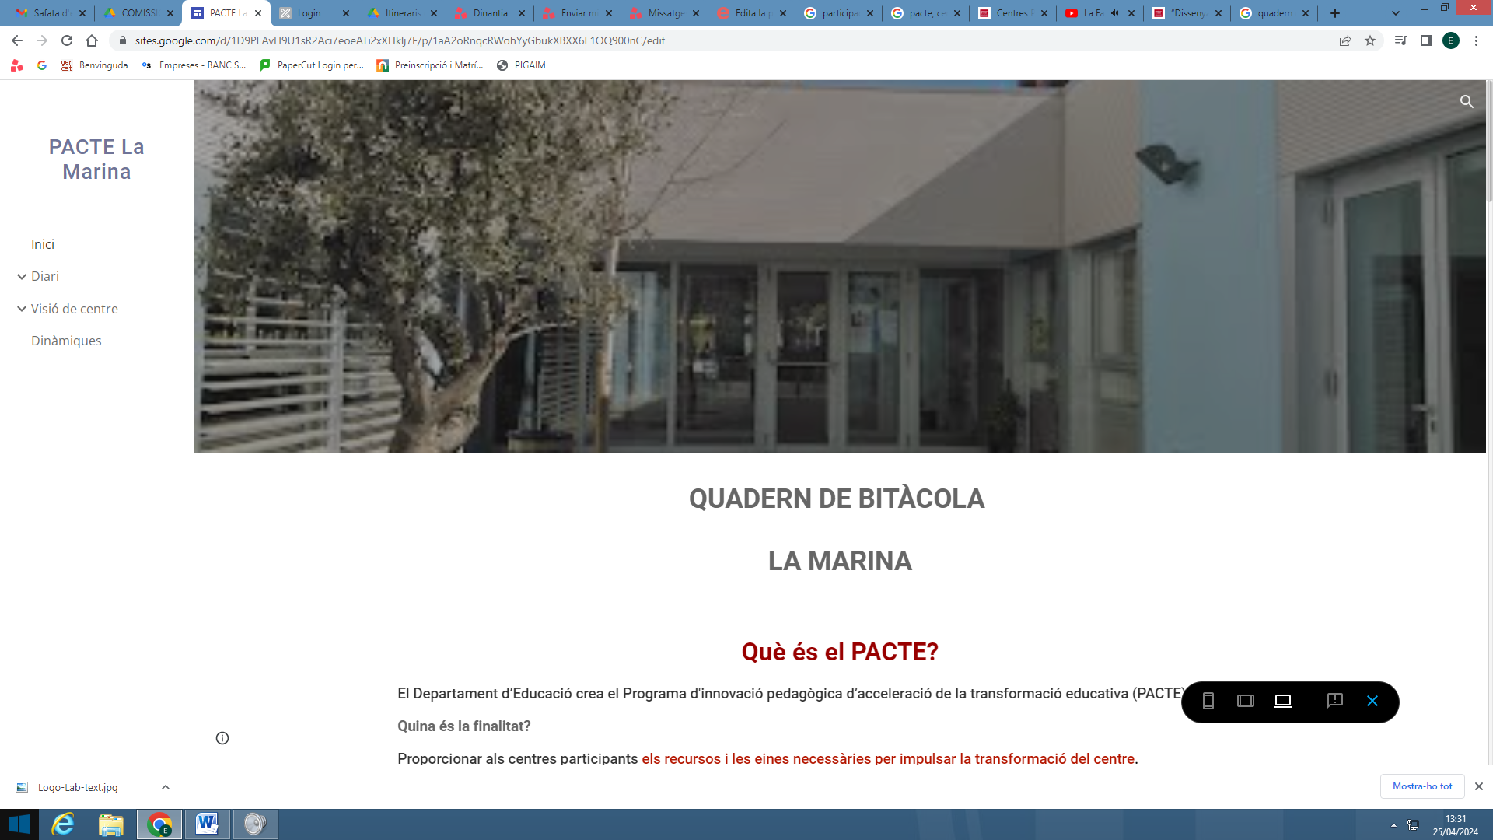This screenshot has height=840, width=1493.
Task: Switch to the Dinantia browser tab
Action: (x=489, y=13)
